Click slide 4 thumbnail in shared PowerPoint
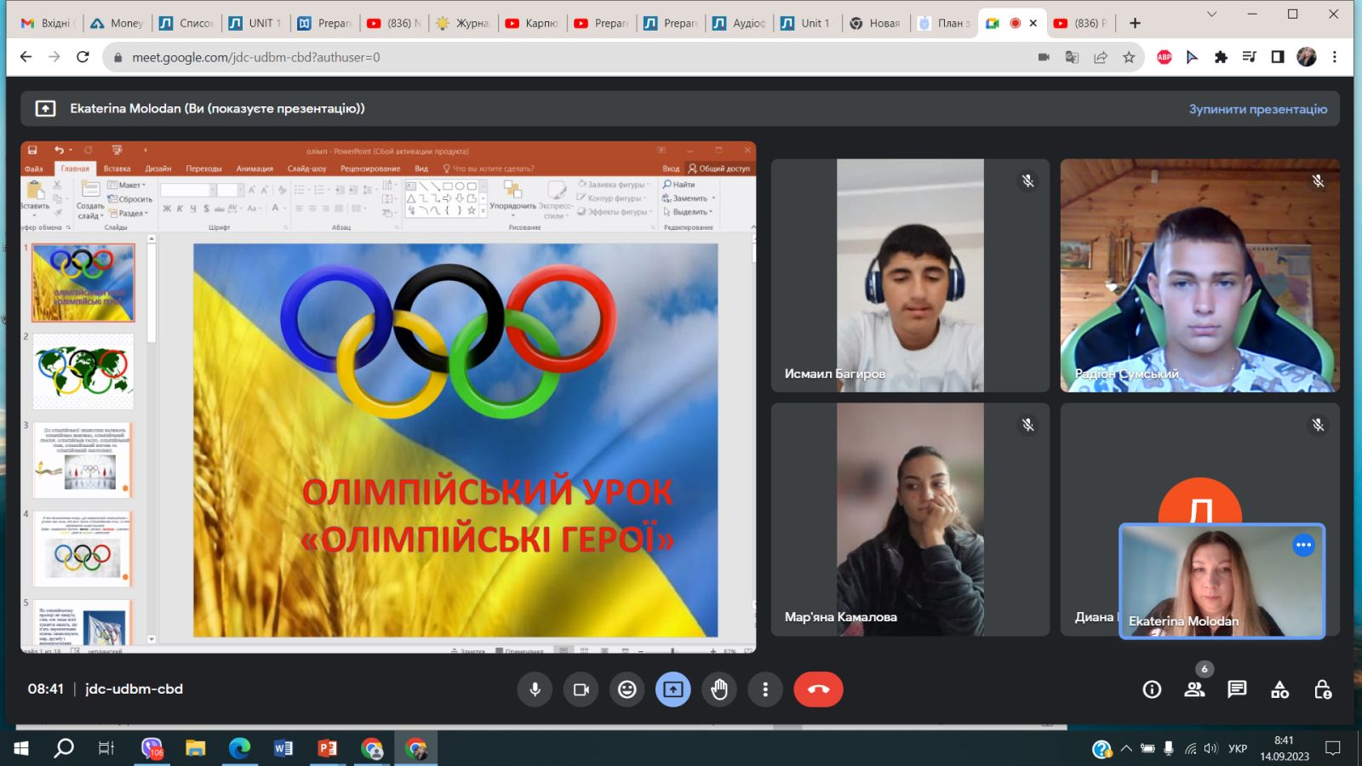1362x766 pixels. tap(82, 549)
